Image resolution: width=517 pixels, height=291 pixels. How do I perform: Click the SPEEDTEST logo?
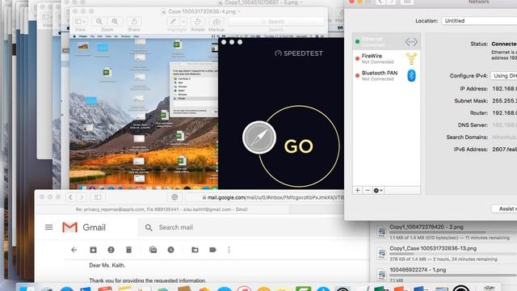tap(299, 53)
